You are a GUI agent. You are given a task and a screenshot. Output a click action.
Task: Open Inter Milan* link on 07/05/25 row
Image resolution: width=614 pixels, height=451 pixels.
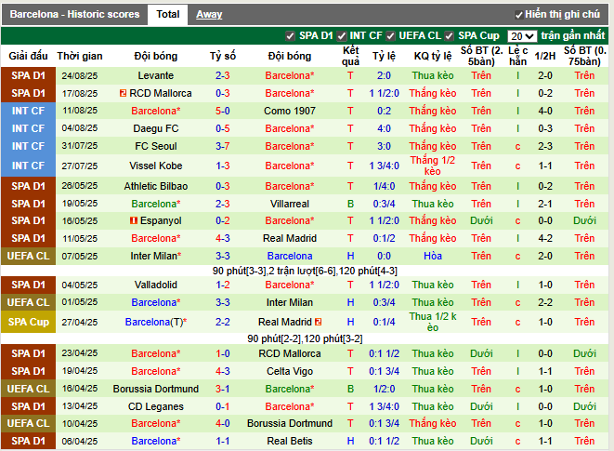click(156, 256)
